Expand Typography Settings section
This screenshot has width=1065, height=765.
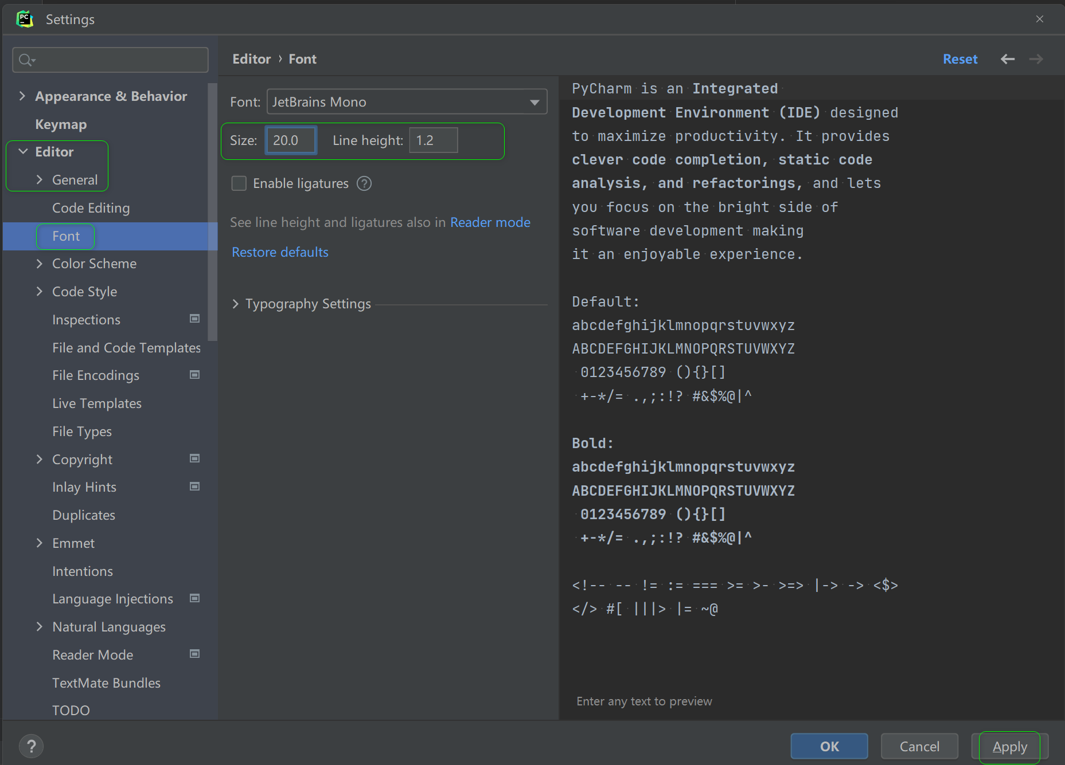click(235, 304)
